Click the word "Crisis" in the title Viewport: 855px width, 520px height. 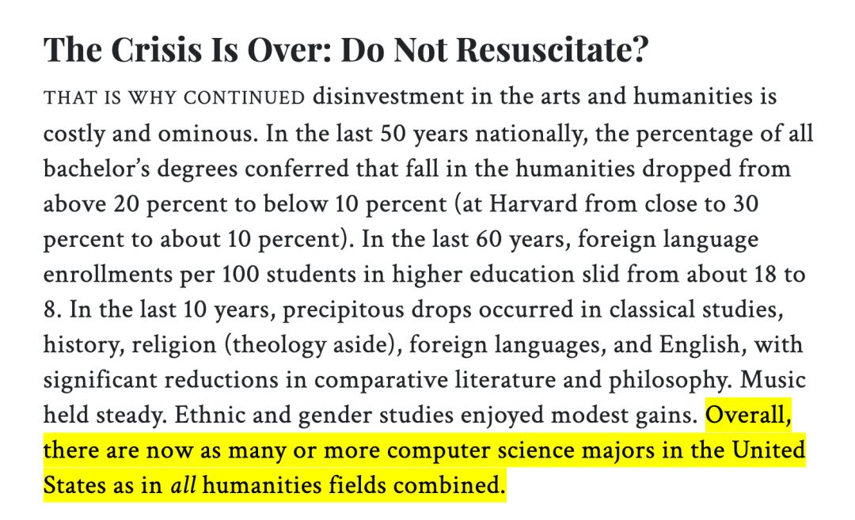(x=156, y=50)
